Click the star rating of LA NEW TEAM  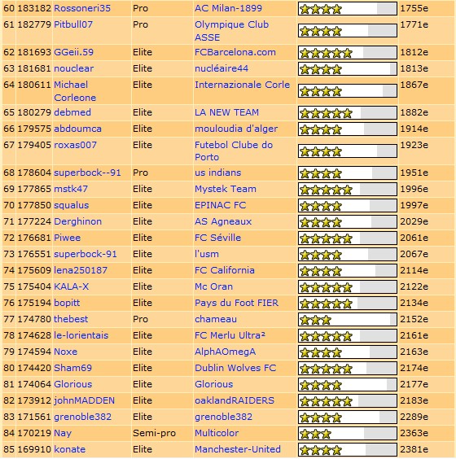click(348, 112)
